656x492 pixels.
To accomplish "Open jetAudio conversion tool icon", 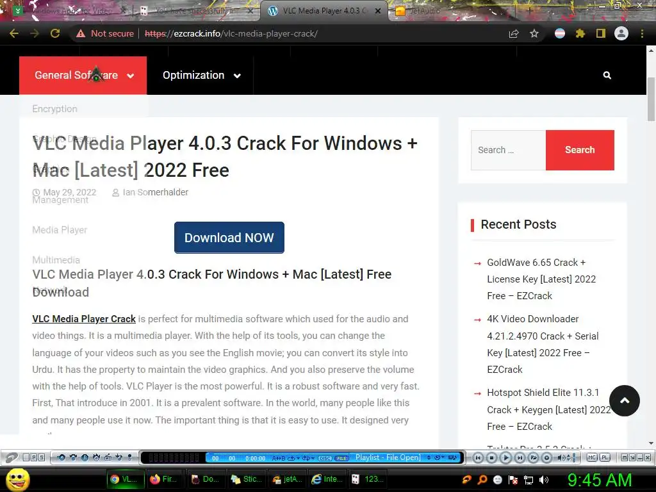I will [x=73, y=457].
